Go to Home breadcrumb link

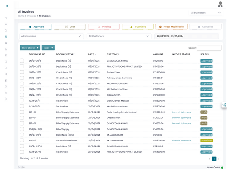(x=21, y=16)
